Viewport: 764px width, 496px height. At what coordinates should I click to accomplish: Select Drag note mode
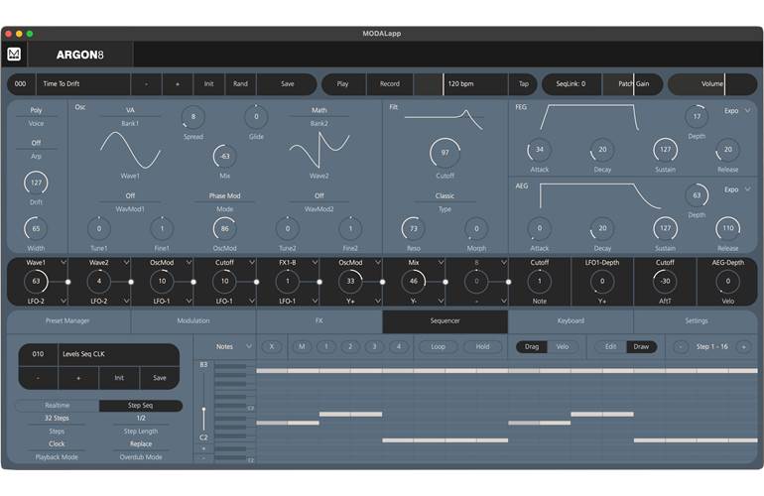pos(532,346)
